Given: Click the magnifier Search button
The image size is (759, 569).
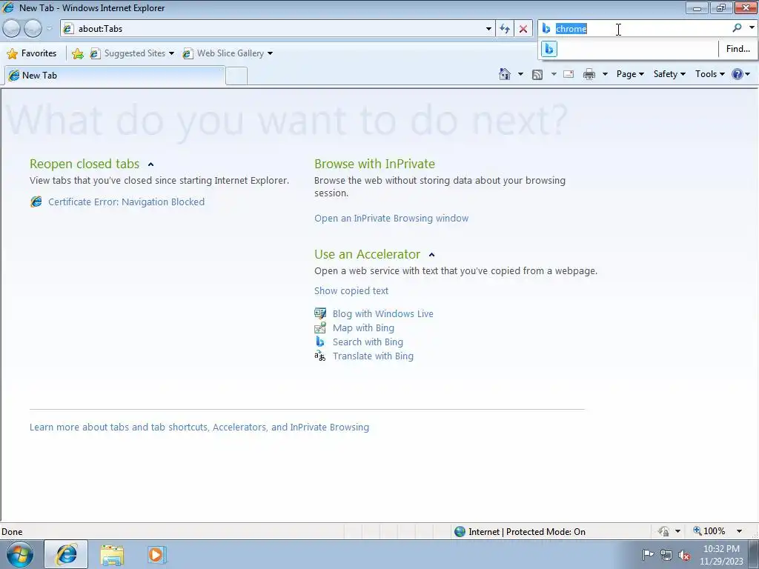Looking at the screenshot, I should click(x=737, y=28).
